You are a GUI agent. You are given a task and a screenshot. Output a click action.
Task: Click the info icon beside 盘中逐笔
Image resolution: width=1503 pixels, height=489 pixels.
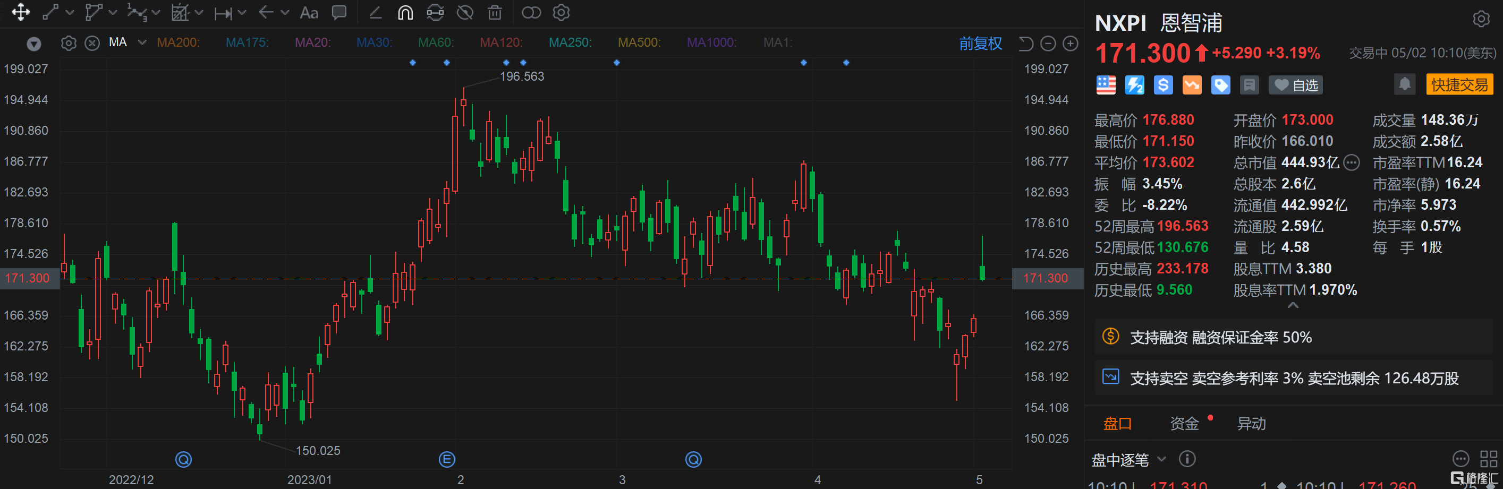[x=1187, y=459]
